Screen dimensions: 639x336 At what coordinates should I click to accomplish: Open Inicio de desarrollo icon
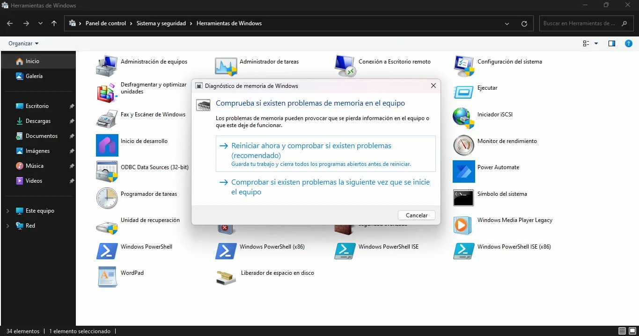(107, 145)
